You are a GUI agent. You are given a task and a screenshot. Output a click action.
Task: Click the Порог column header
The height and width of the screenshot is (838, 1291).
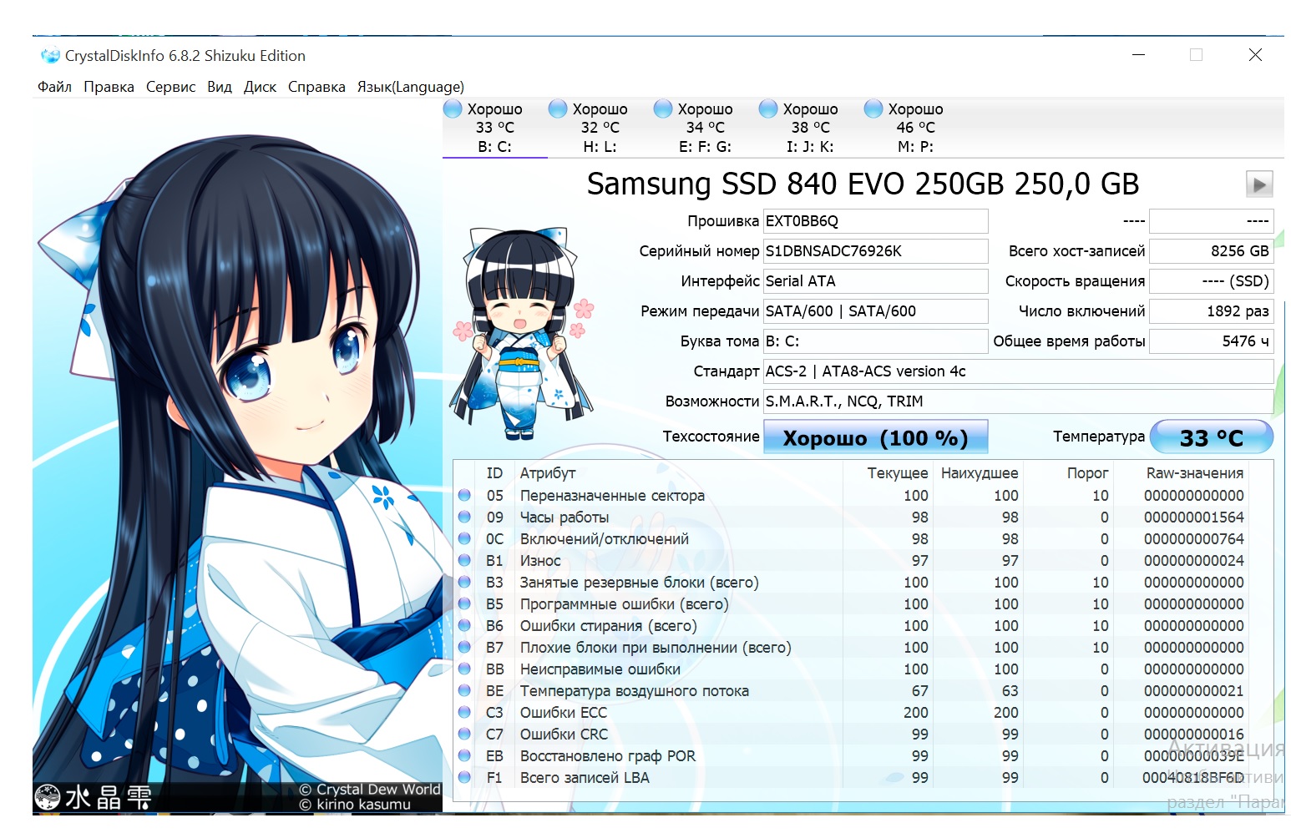[x=1088, y=473]
